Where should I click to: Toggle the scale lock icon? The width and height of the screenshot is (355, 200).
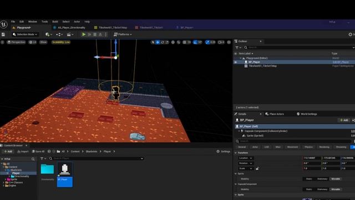[x=257, y=168]
